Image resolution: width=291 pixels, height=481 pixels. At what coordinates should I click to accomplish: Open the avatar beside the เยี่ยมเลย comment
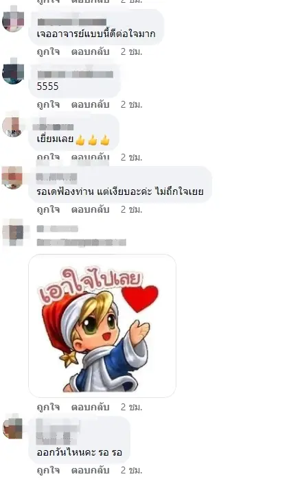(12, 126)
